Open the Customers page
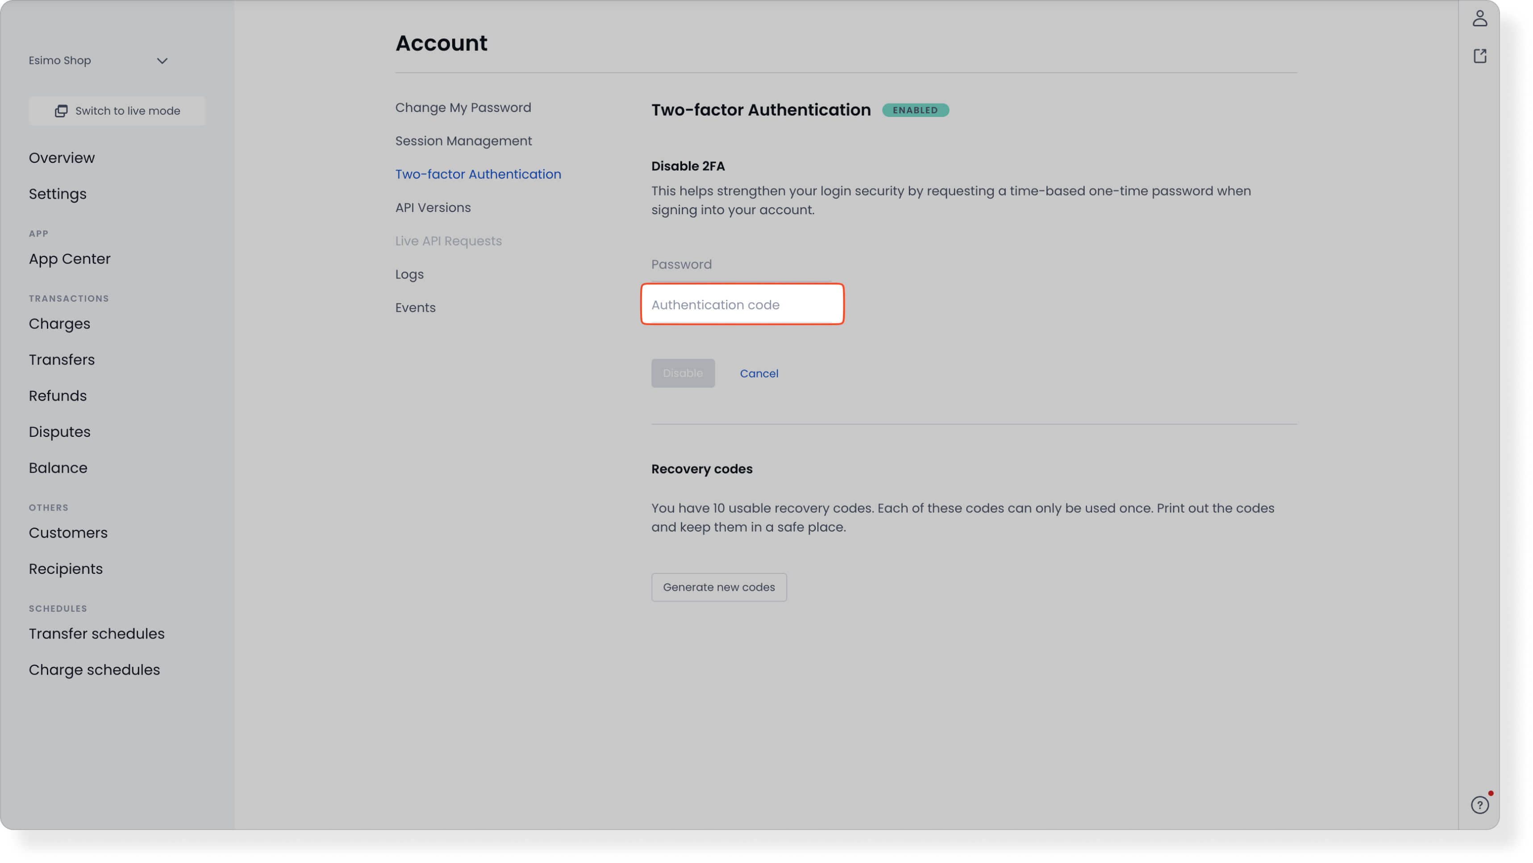 [68, 532]
